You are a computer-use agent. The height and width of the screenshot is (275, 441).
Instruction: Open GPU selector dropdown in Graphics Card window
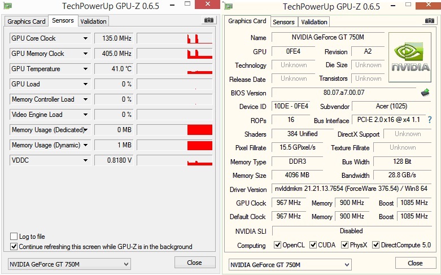[x=347, y=265]
